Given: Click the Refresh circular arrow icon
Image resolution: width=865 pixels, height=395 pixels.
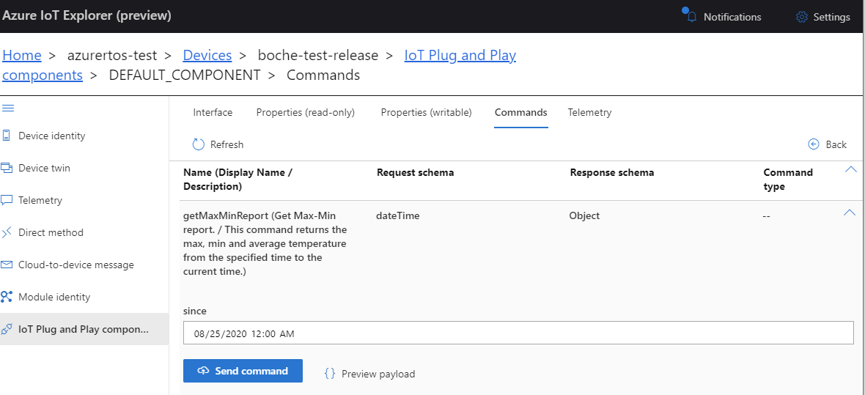Looking at the screenshot, I should [198, 144].
